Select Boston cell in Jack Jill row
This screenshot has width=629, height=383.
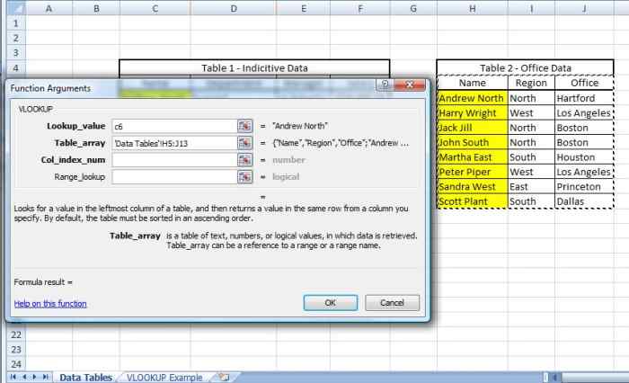584,128
